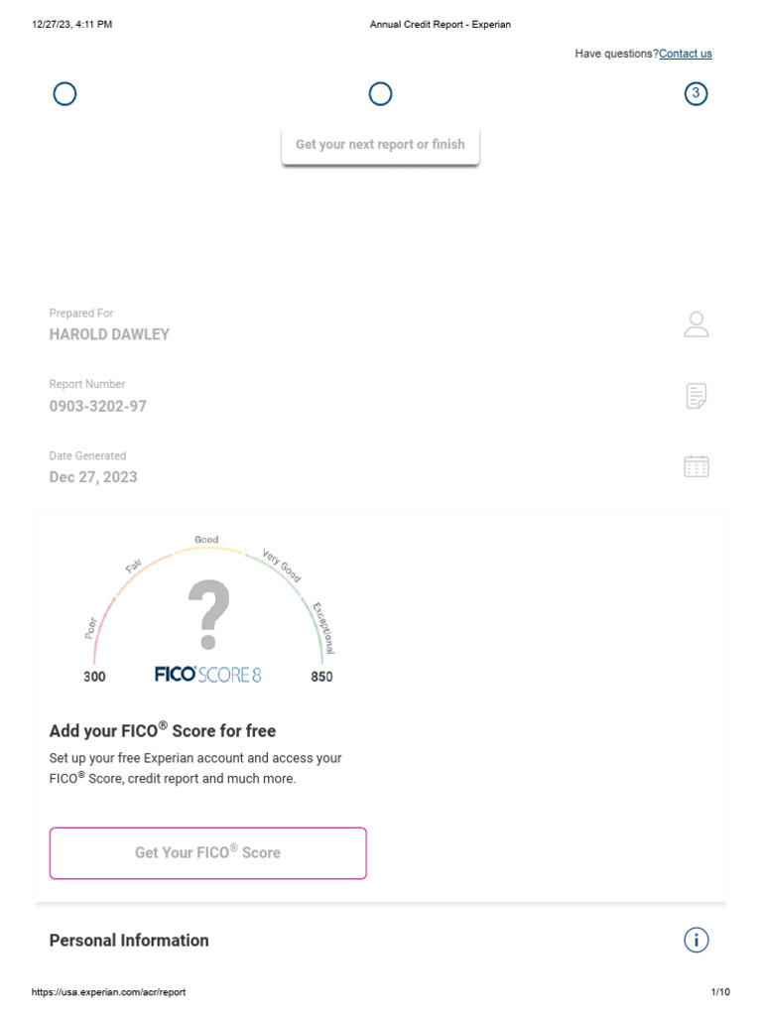Click the report document icon

pyautogui.click(x=697, y=396)
